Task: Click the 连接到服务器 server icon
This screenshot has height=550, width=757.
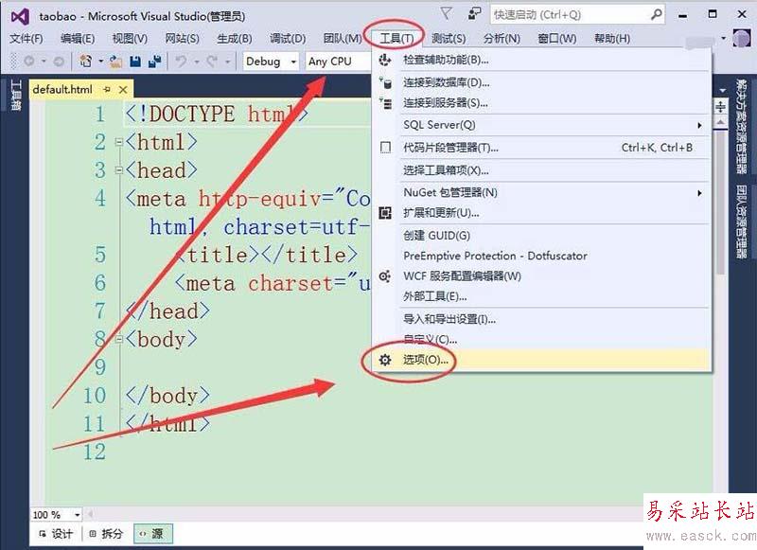Action: click(x=385, y=103)
